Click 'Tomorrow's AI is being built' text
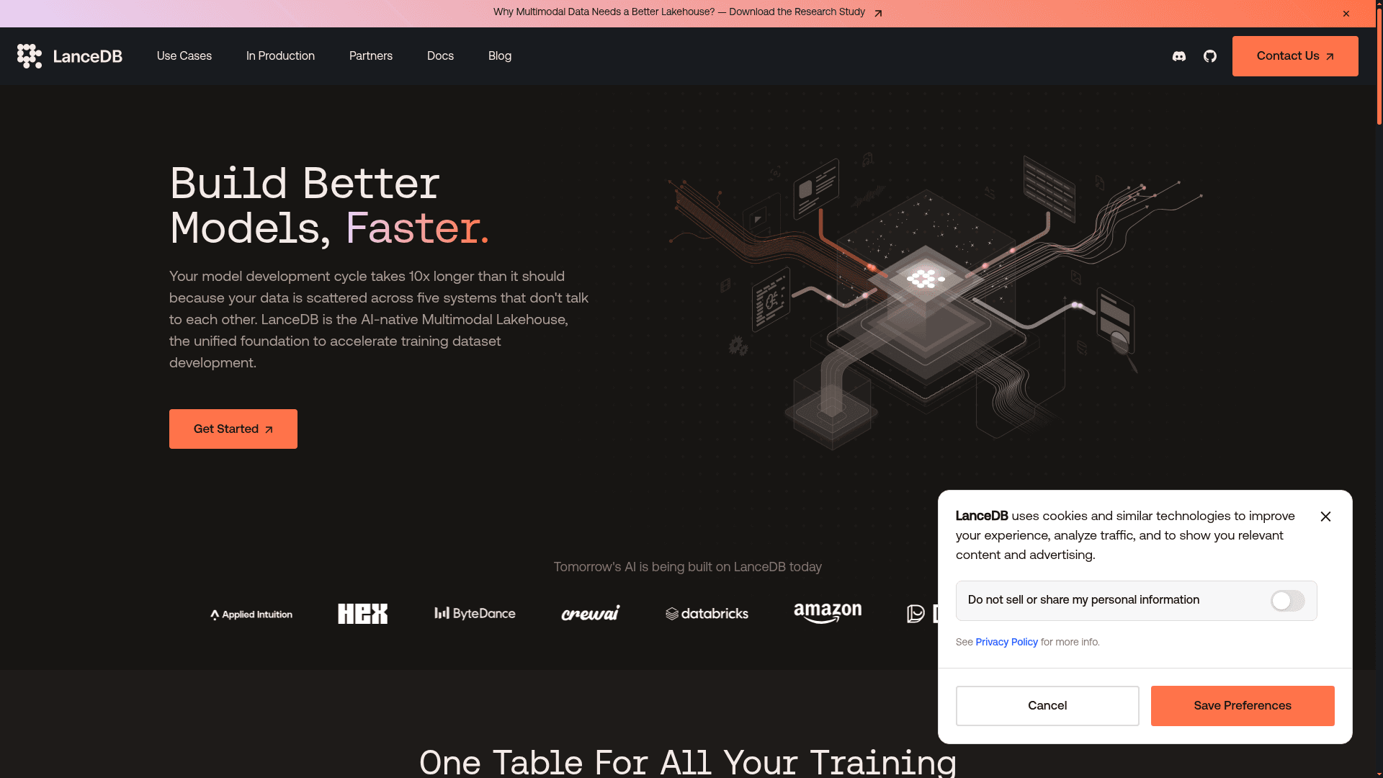Screen dimensions: 1383x778 click(687, 568)
